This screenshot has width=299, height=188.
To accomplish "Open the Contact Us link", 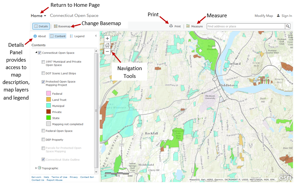I will pyautogui.click(x=38, y=180).
